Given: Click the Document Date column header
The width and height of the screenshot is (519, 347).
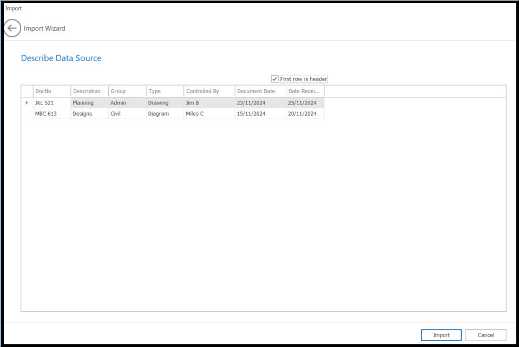Looking at the screenshot, I should click(260, 91).
